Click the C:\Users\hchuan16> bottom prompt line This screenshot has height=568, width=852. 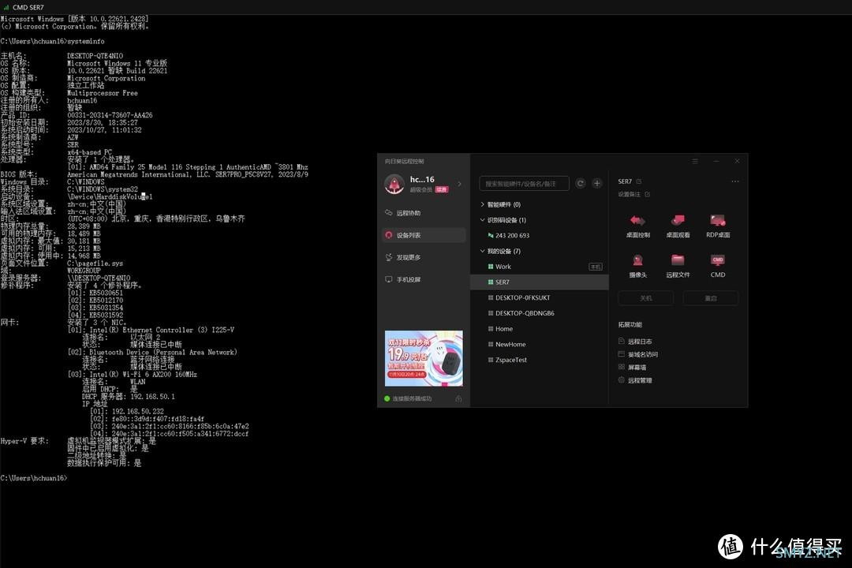tap(34, 478)
